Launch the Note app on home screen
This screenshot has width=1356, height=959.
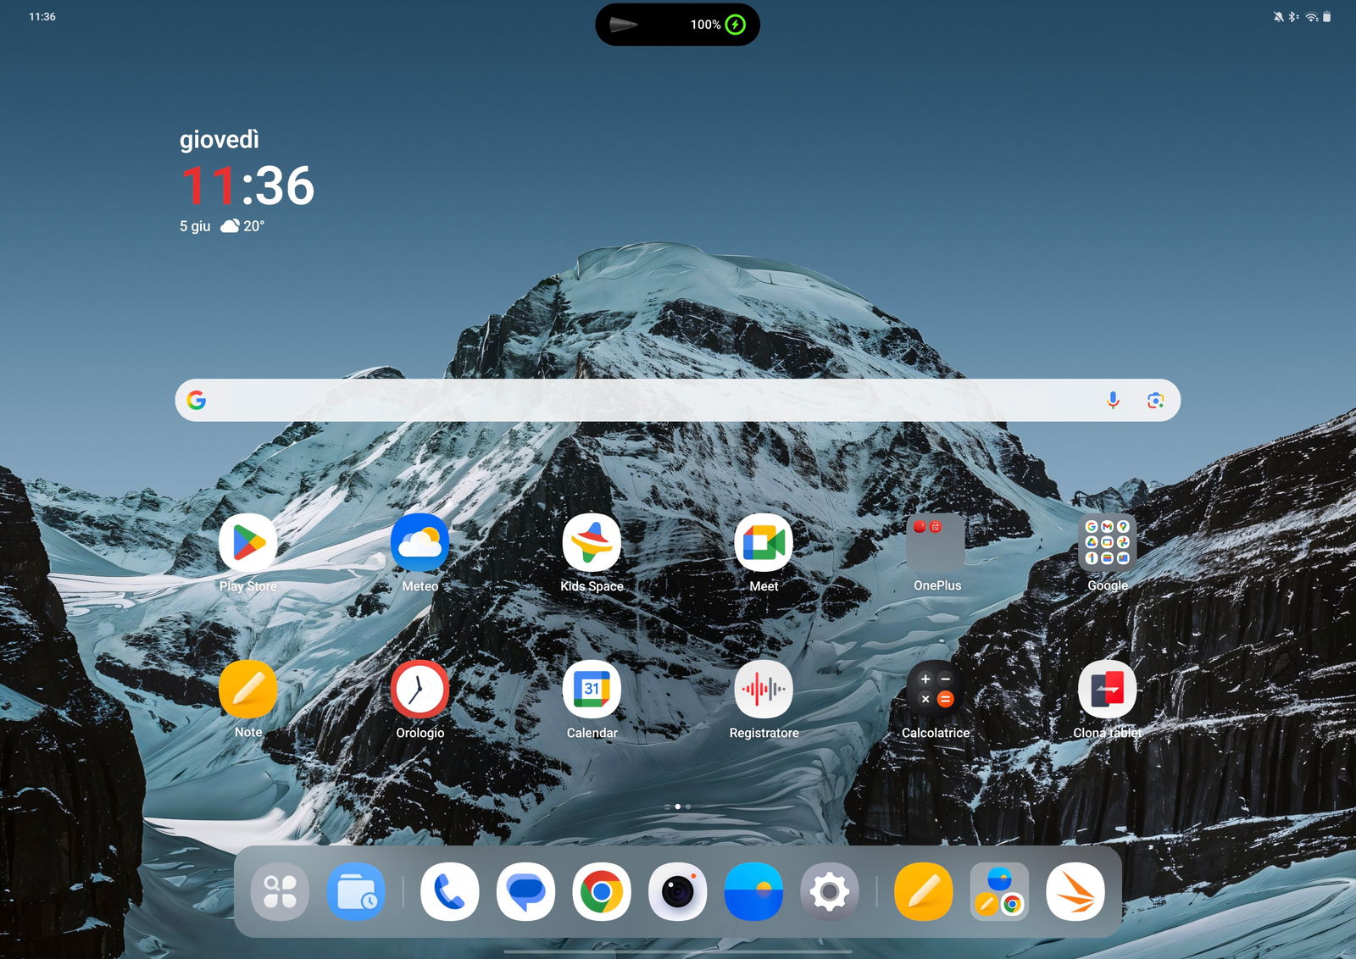click(248, 689)
